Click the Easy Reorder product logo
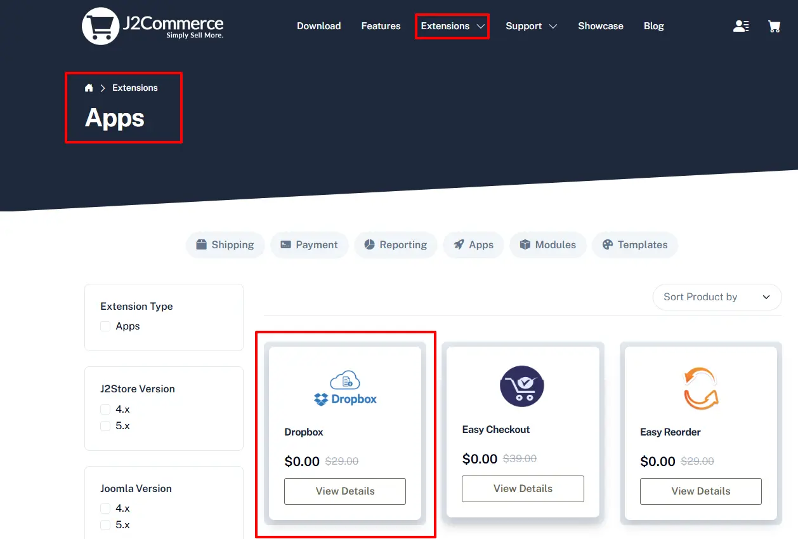This screenshot has height=539, width=798. 701,389
